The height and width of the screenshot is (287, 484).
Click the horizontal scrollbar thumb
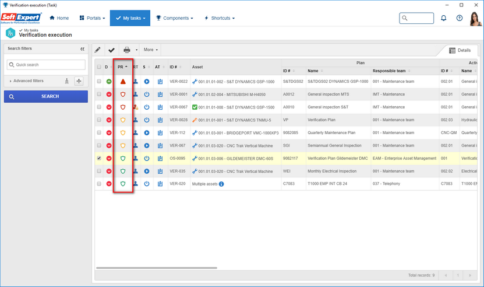point(157,268)
